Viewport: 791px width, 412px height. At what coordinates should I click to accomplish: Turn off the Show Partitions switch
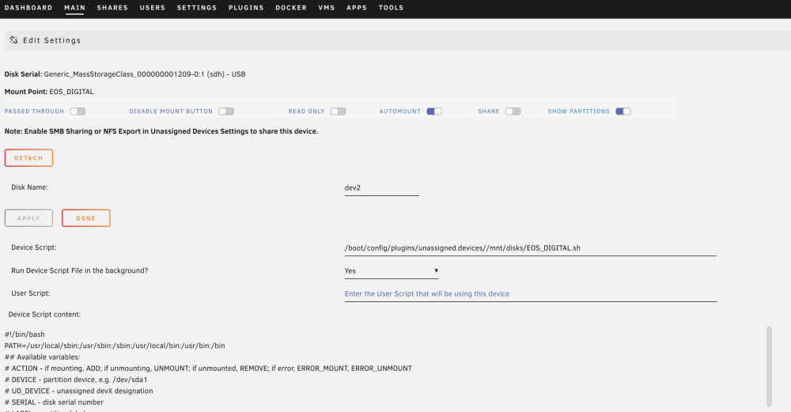click(623, 112)
